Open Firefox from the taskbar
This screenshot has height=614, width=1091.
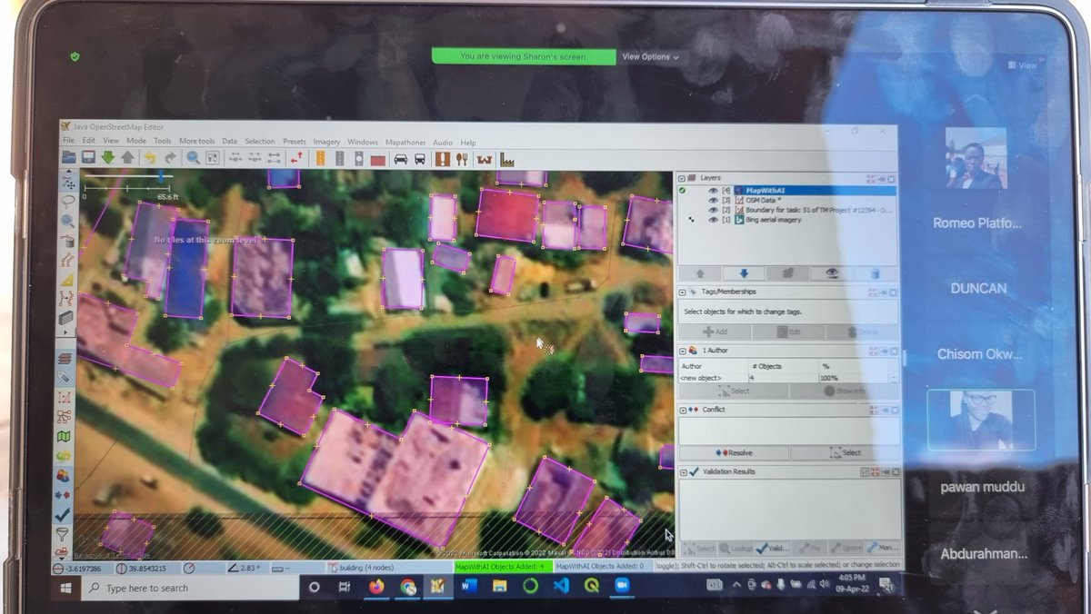coord(376,587)
